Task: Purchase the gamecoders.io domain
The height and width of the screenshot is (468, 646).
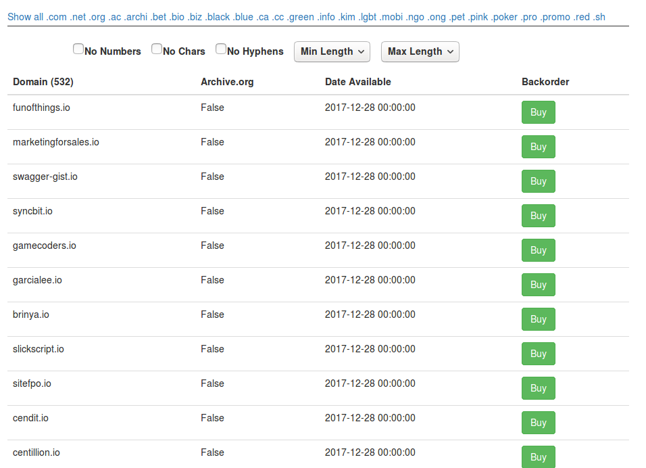Action: pos(538,250)
